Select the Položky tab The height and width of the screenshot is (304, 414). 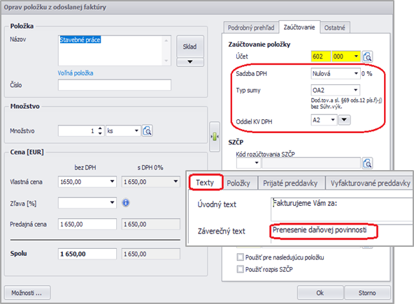(238, 183)
